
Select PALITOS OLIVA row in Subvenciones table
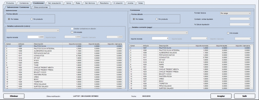coord(64,46)
